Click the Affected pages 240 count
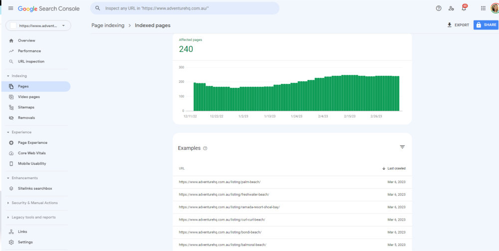The width and height of the screenshot is (499, 251). pyautogui.click(x=186, y=49)
